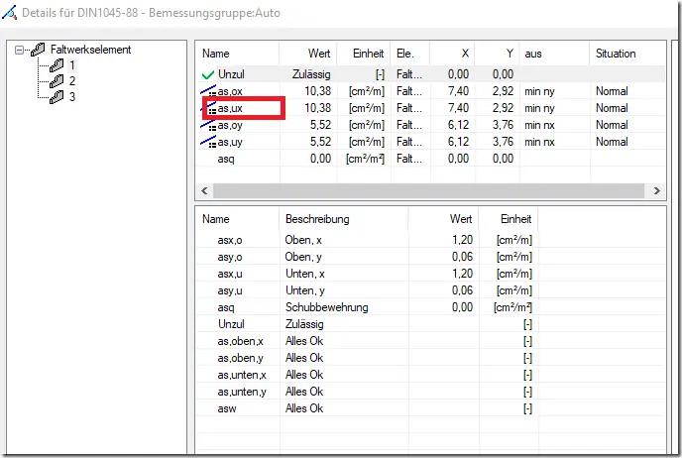Click the Beschreibung column header
The width and height of the screenshot is (682, 458).
click(344, 219)
